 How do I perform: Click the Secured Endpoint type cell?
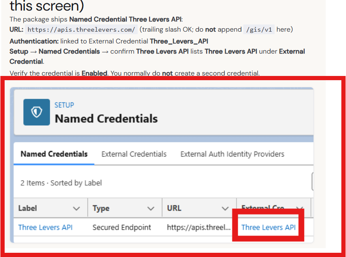click(122, 227)
